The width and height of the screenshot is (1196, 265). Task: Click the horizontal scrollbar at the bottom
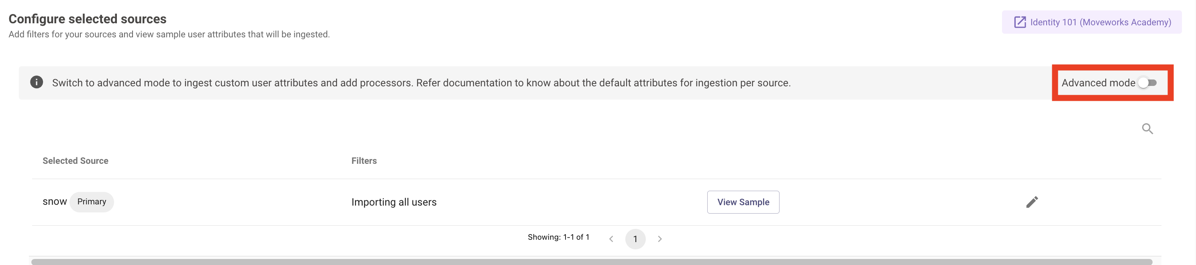(591, 262)
